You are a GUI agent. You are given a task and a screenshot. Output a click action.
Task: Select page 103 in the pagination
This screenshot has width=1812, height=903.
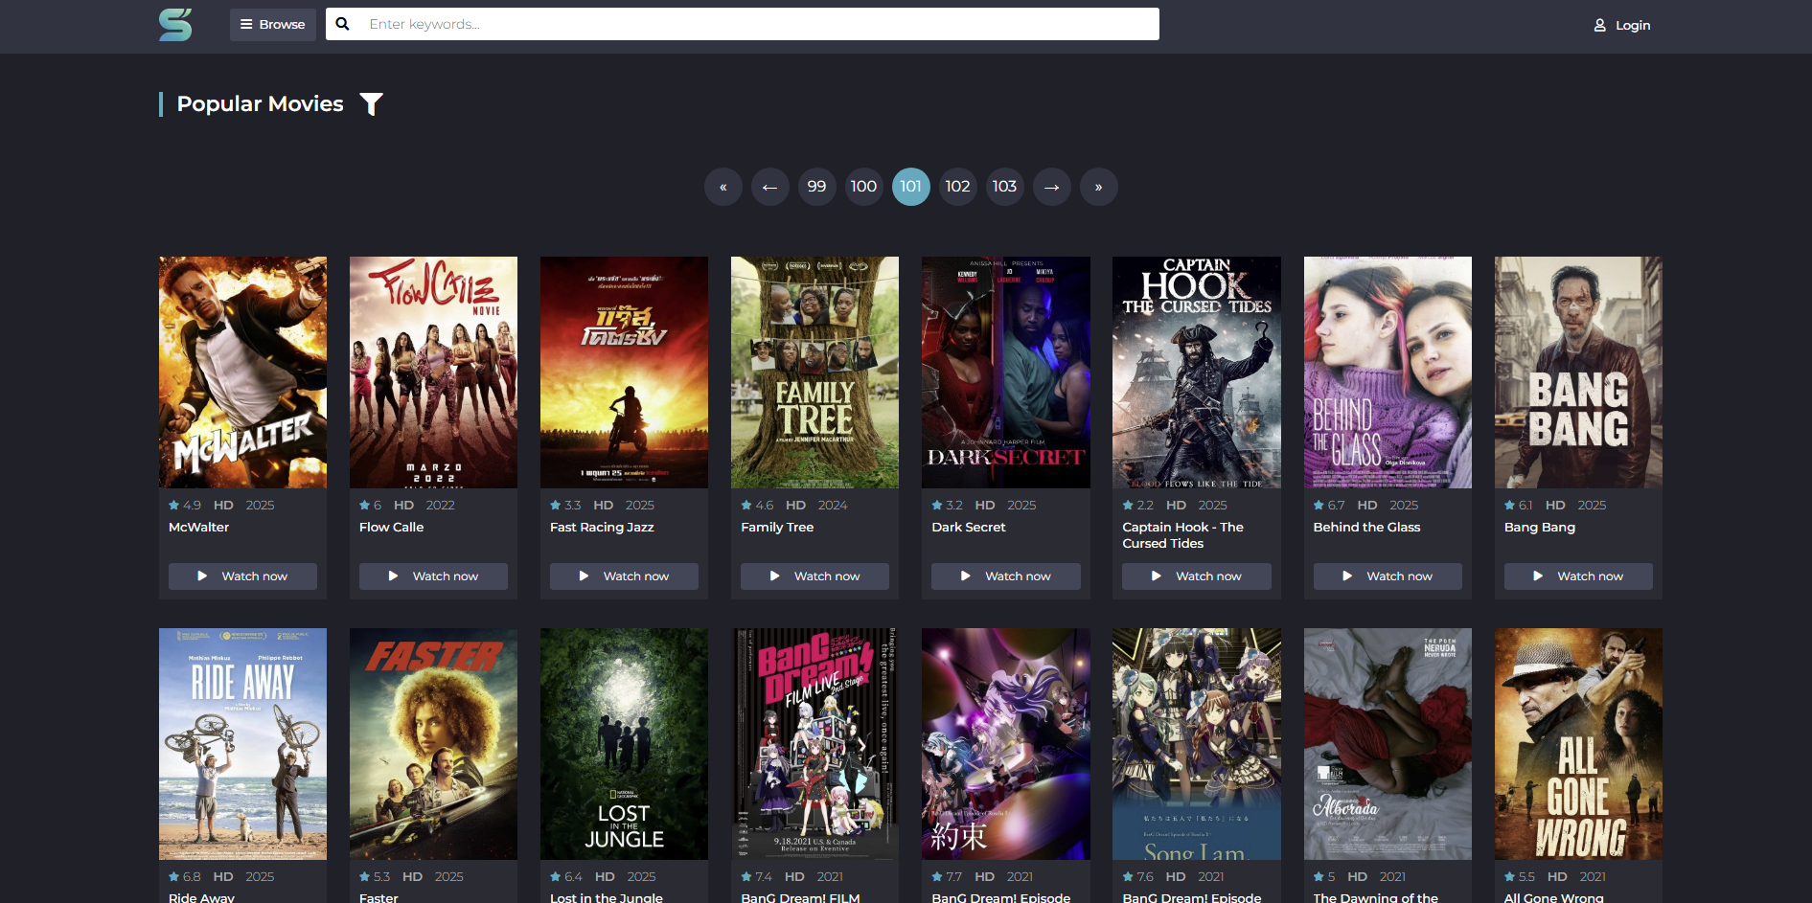(1004, 187)
